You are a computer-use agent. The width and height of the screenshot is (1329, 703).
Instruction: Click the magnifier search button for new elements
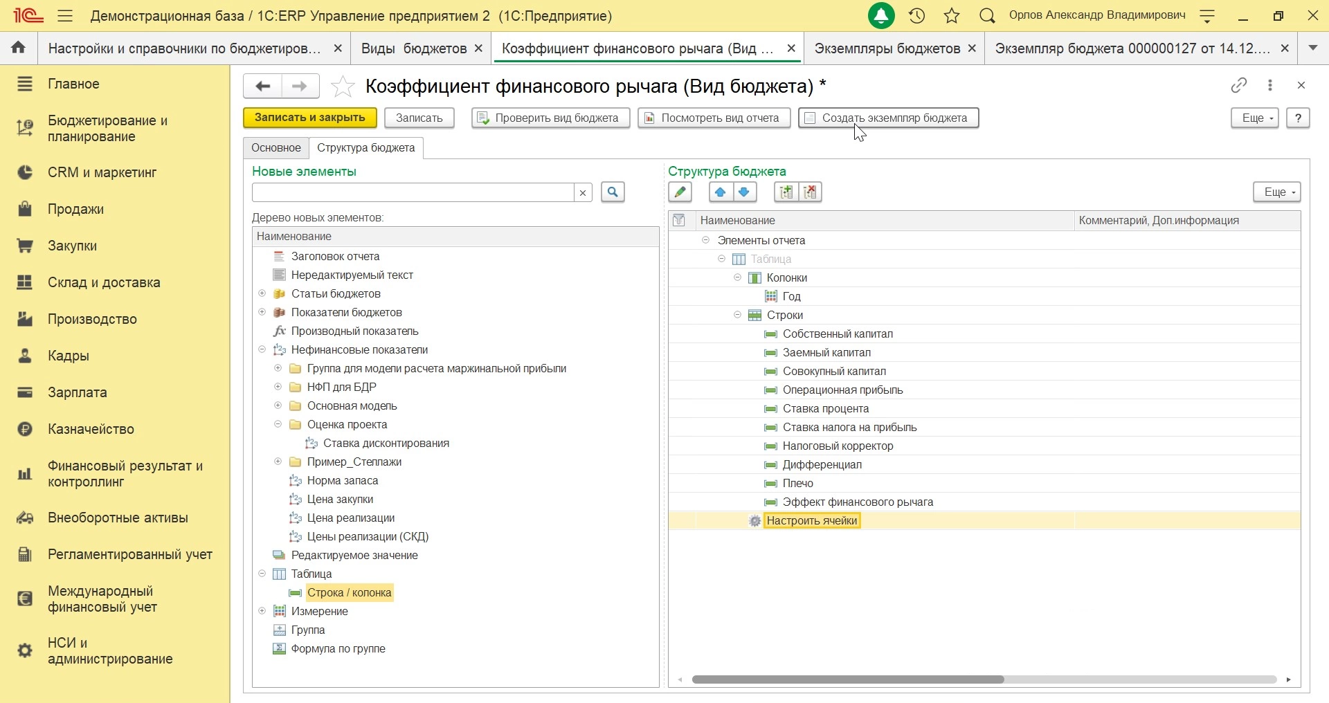coord(613,192)
